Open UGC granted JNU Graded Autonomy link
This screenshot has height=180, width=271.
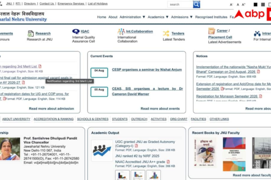(x=145, y=144)
